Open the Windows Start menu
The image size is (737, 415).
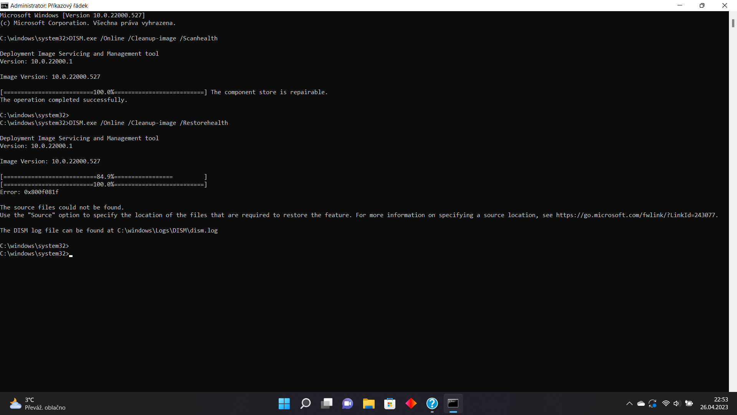point(284,403)
